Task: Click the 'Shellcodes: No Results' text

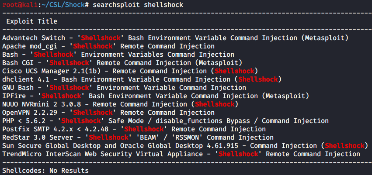Action: (45, 171)
